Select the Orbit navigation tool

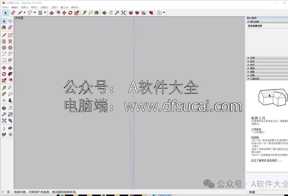click(x=3, y=108)
